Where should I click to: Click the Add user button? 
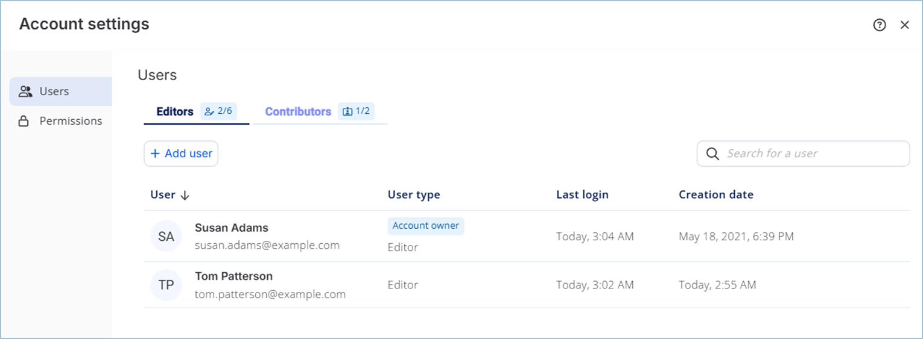pyautogui.click(x=181, y=154)
